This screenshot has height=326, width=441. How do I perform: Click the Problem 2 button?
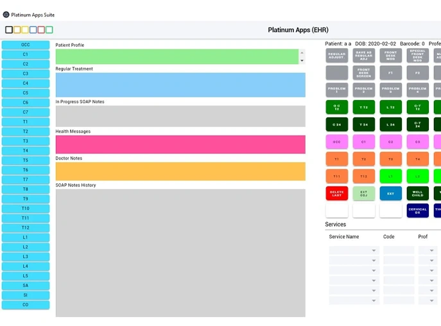(364, 90)
